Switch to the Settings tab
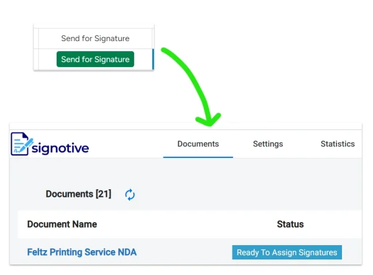Image resolution: width=373 pixels, height=275 pixels. pyautogui.click(x=267, y=144)
